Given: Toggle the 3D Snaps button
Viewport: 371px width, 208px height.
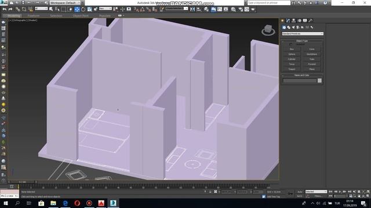Looking at the screenshot, I should pos(136,9).
